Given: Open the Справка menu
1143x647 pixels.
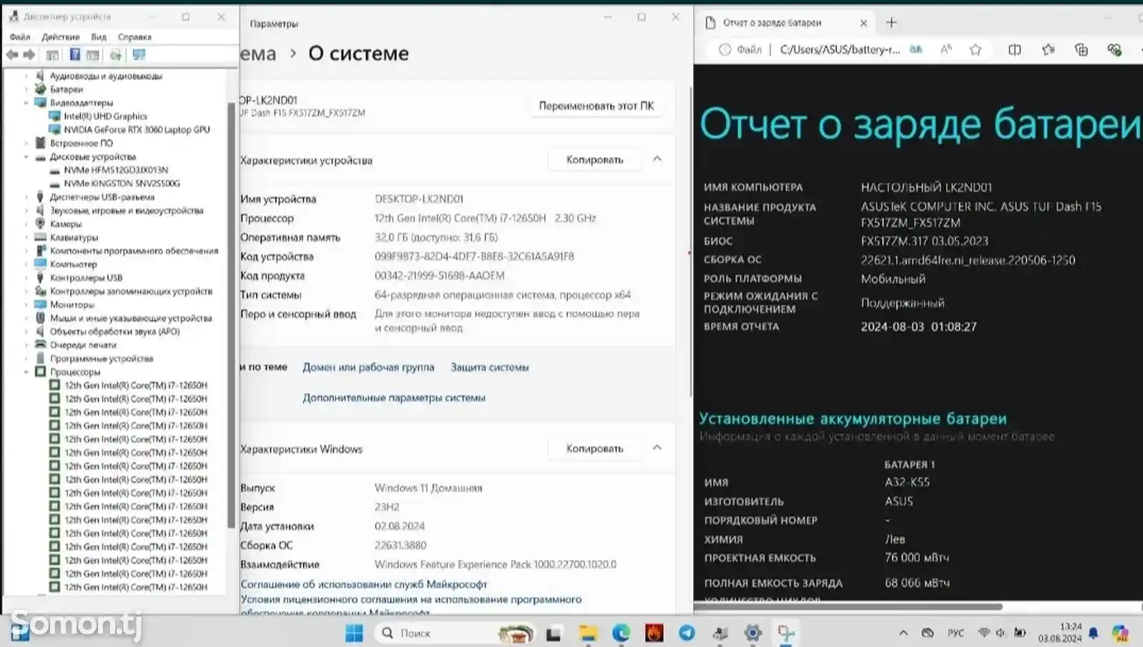Looking at the screenshot, I should (134, 37).
